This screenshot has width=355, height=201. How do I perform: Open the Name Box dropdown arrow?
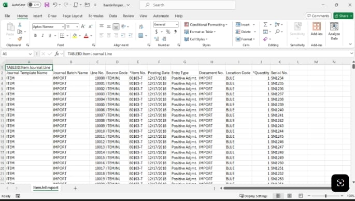[x=30, y=54]
